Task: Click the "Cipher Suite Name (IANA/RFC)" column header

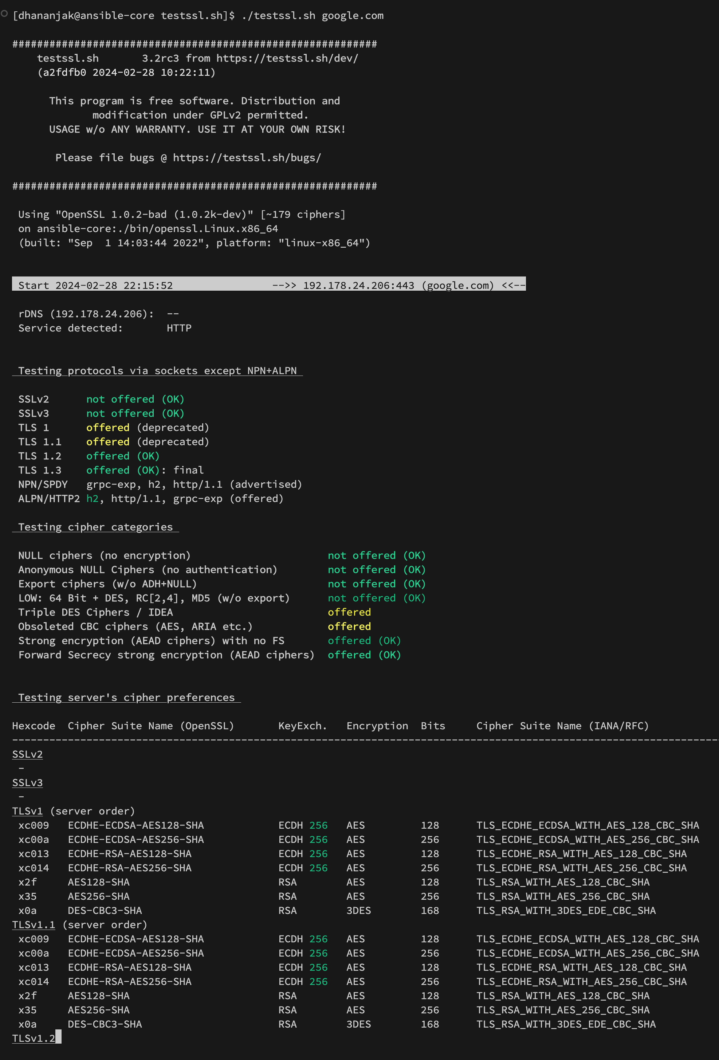Action: coord(562,726)
